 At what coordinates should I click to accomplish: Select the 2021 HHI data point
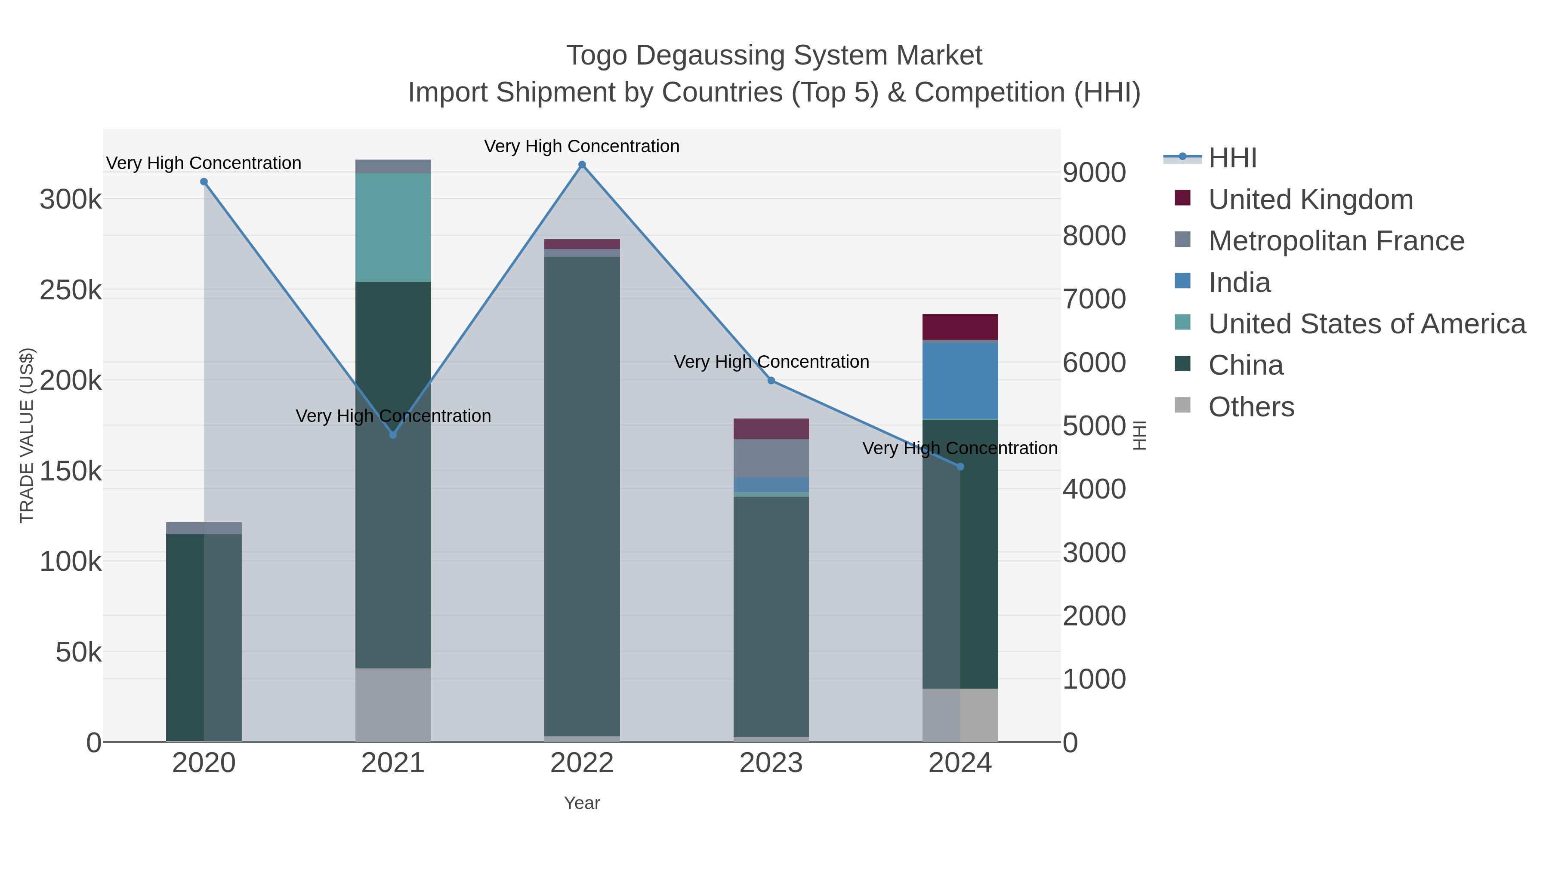tap(393, 434)
